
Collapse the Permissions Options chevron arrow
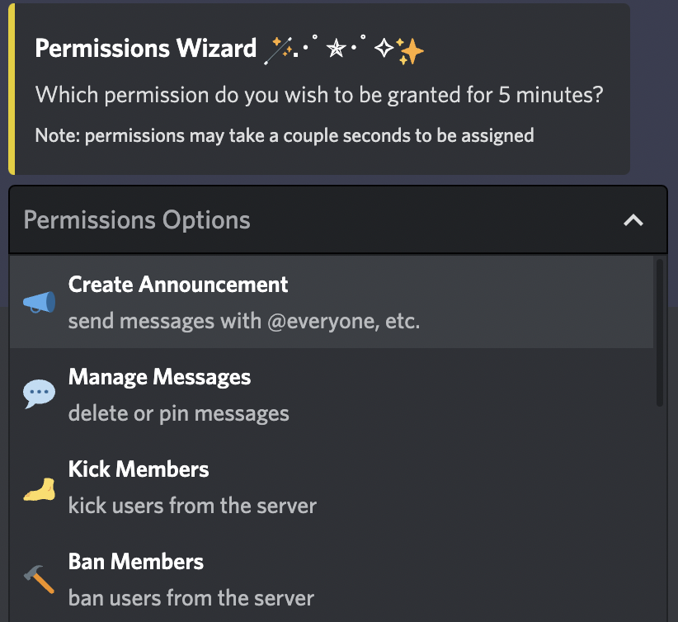pyautogui.click(x=633, y=220)
